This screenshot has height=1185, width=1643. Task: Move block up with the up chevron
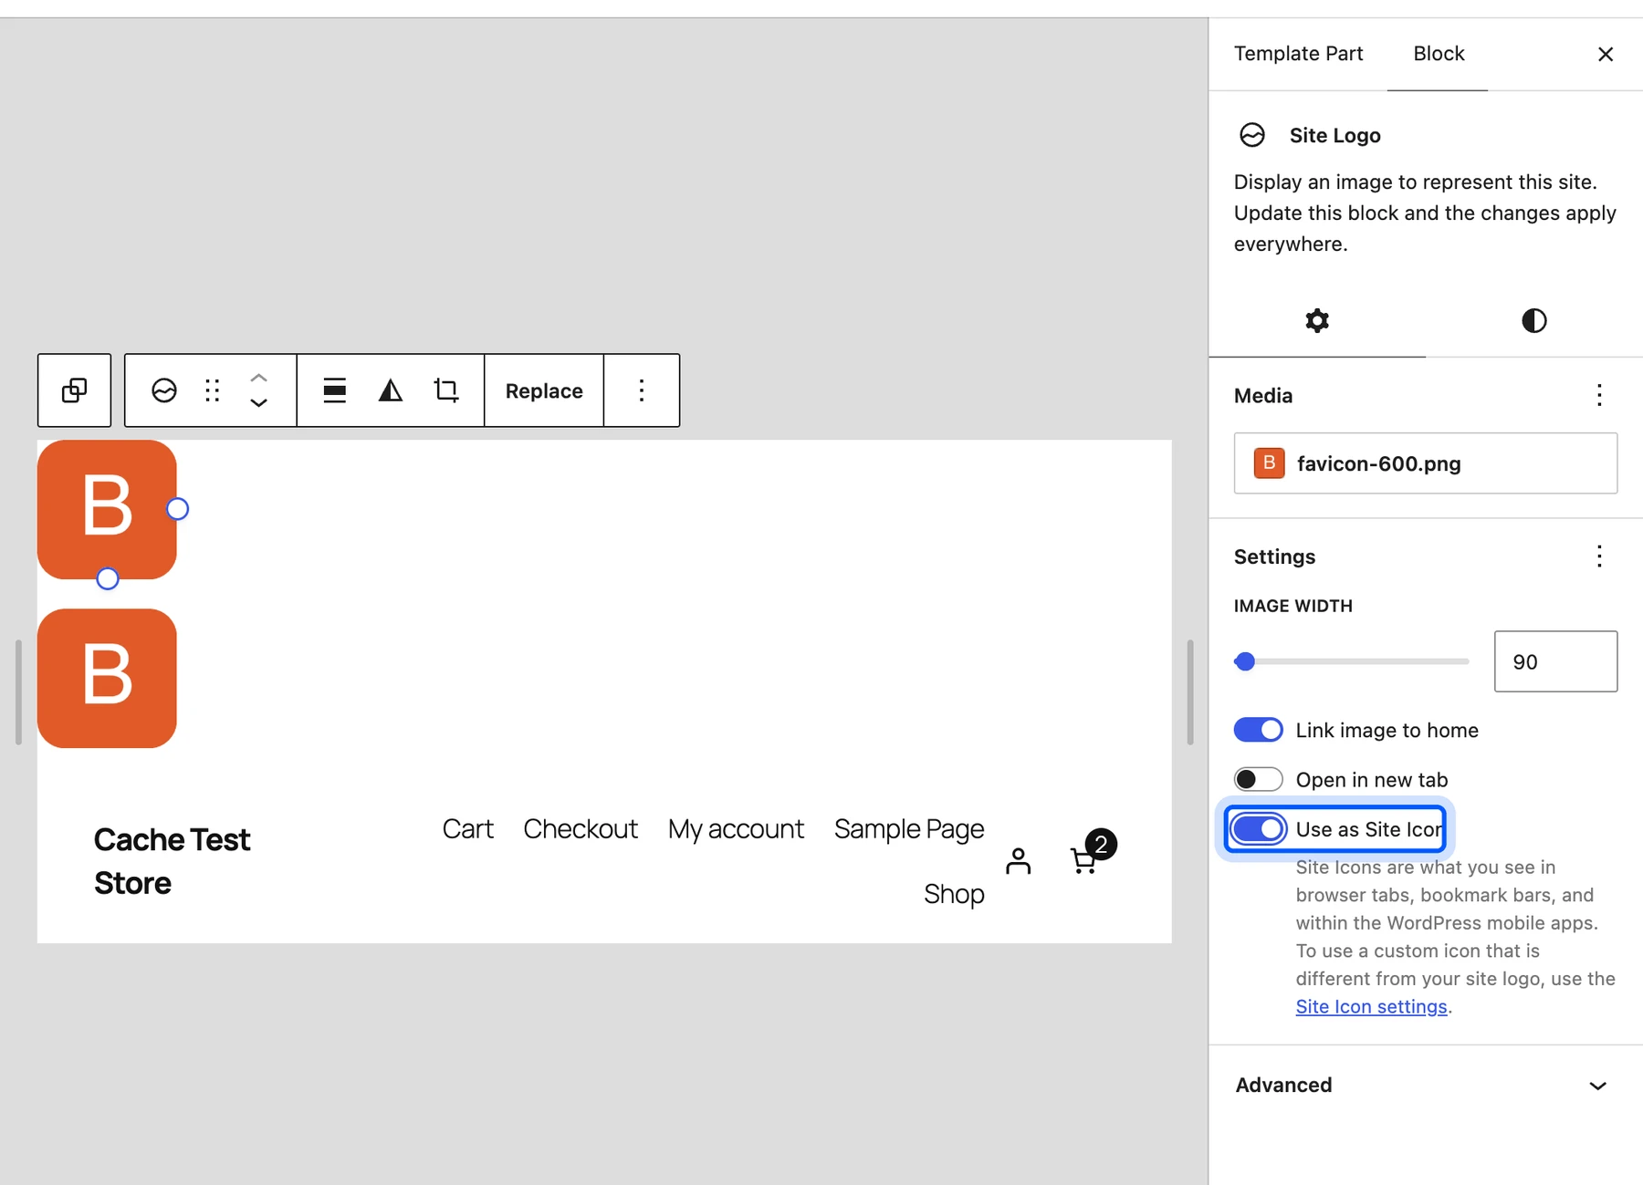pyautogui.click(x=259, y=377)
